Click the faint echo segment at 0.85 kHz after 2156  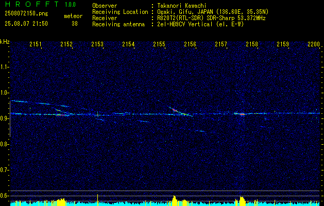click(x=200, y=131)
